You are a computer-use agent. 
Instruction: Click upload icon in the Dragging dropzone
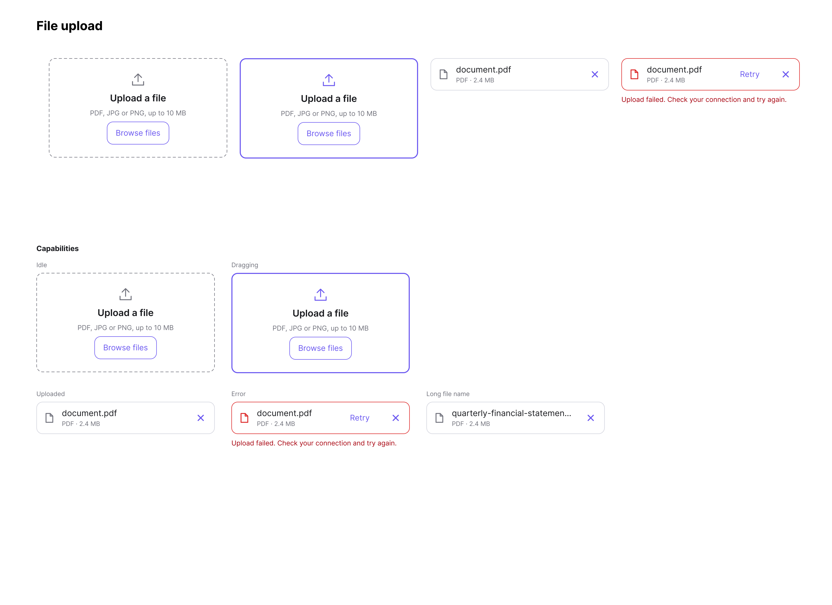point(320,294)
